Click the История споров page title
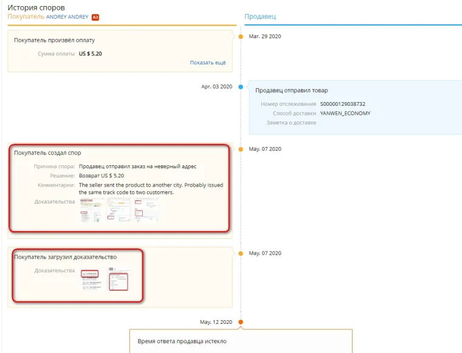462x353 pixels. click(x=36, y=7)
